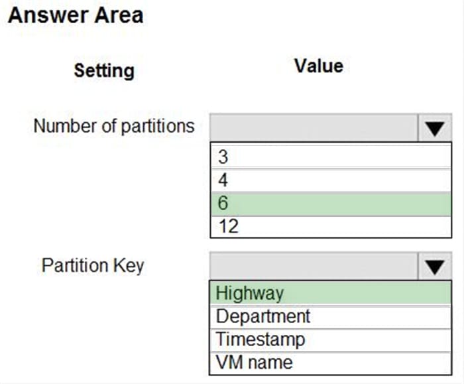Click the Value column header
464x384 pixels.
tap(318, 66)
